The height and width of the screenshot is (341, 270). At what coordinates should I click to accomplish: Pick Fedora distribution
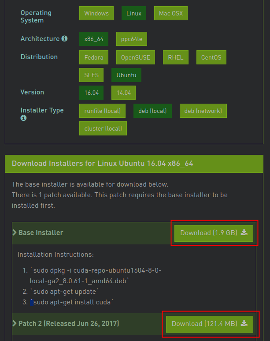pyautogui.click(x=94, y=57)
